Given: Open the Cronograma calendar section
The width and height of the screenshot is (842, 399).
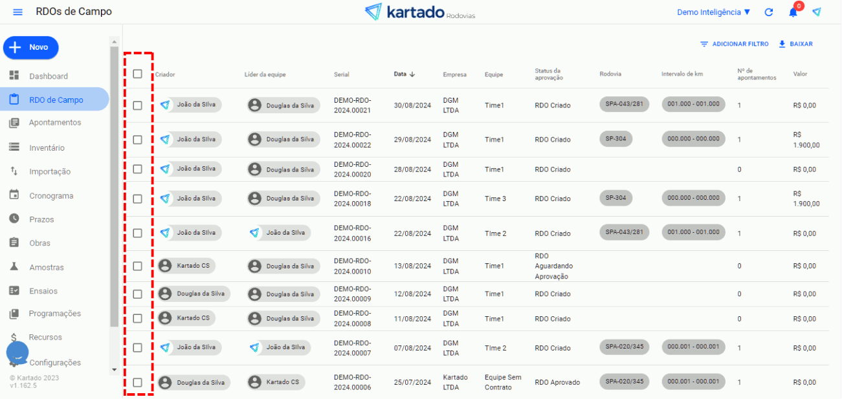Looking at the screenshot, I should tap(50, 196).
